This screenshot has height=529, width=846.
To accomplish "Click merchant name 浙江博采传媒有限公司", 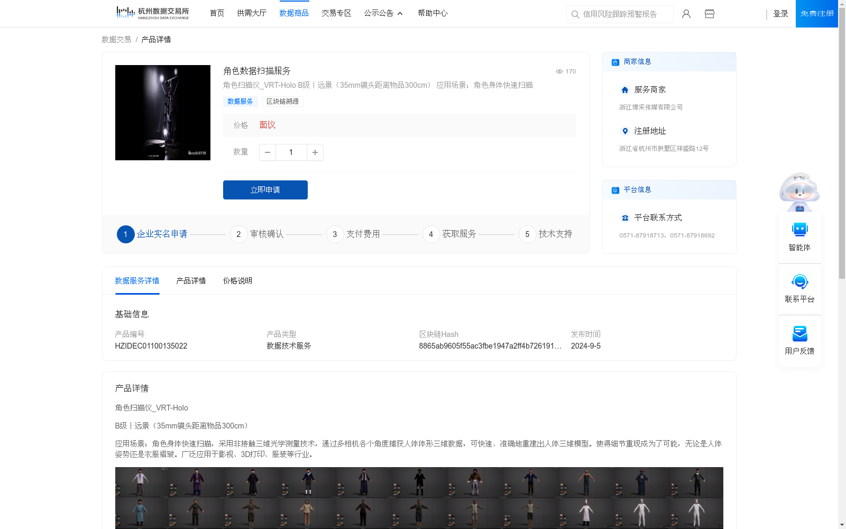I will point(651,107).
